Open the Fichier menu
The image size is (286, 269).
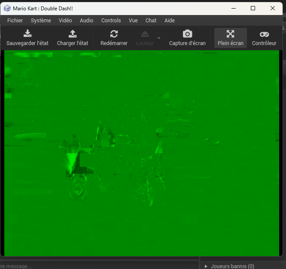15,21
